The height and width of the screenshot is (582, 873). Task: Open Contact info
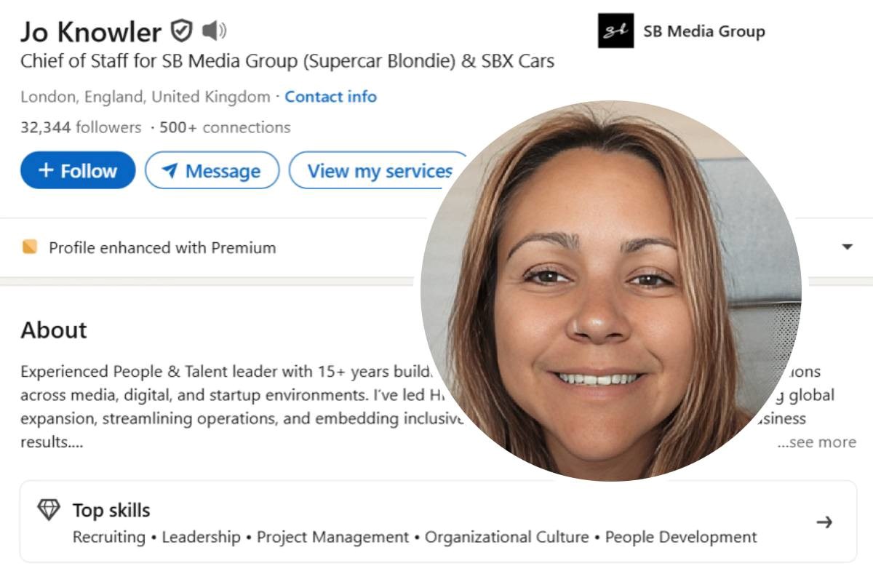pyautogui.click(x=331, y=96)
